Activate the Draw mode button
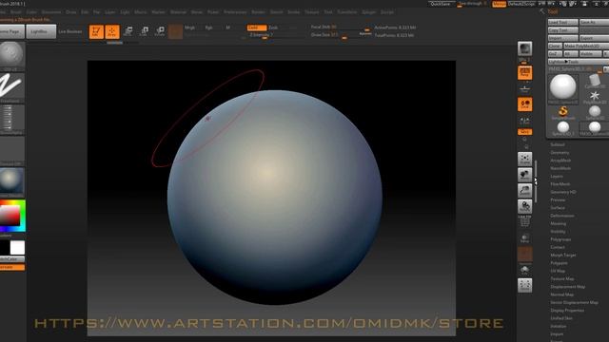Screen dimensions: 609x342 (x=112, y=31)
